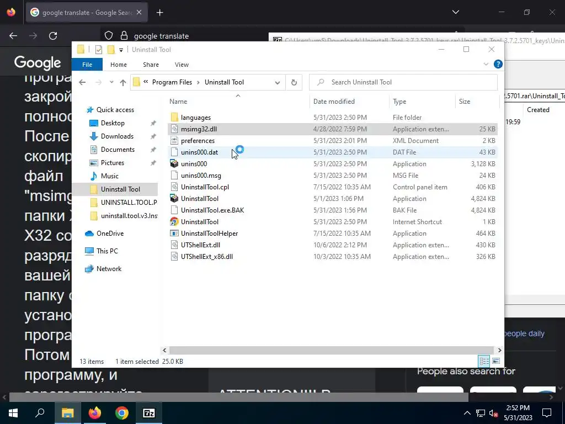Open Firefox from the taskbar
The width and height of the screenshot is (565, 424).
click(95, 413)
